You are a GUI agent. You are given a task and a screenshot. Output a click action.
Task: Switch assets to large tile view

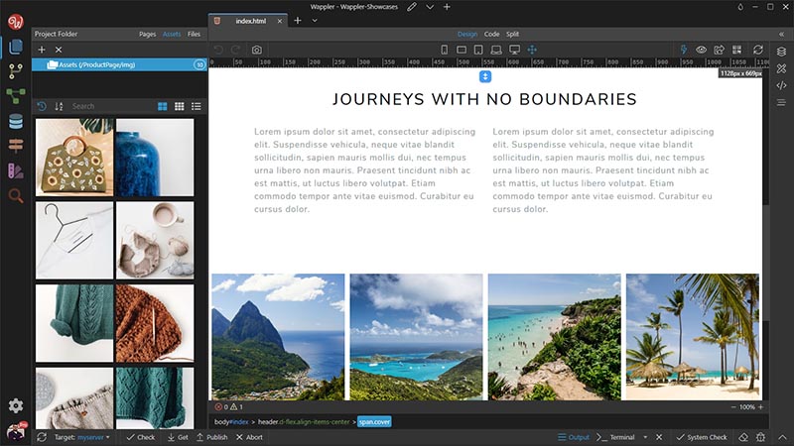tap(163, 106)
